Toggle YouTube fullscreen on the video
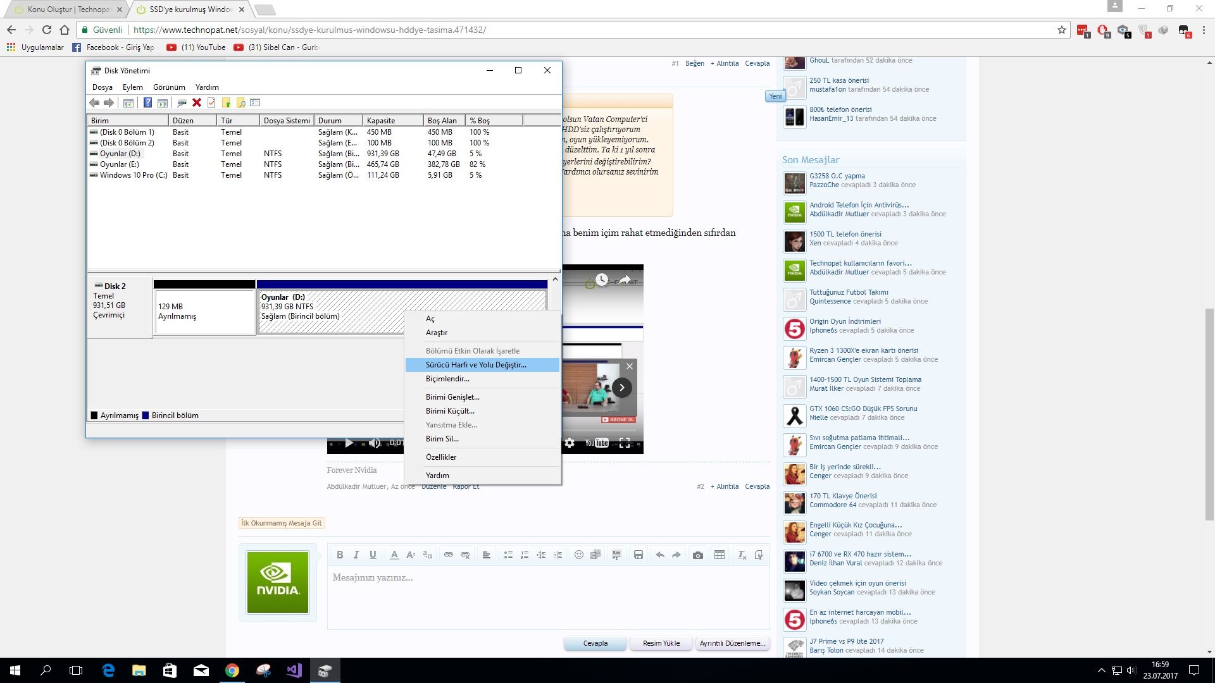 (x=625, y=443)
